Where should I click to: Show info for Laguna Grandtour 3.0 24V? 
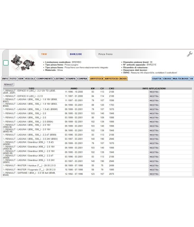154,161
